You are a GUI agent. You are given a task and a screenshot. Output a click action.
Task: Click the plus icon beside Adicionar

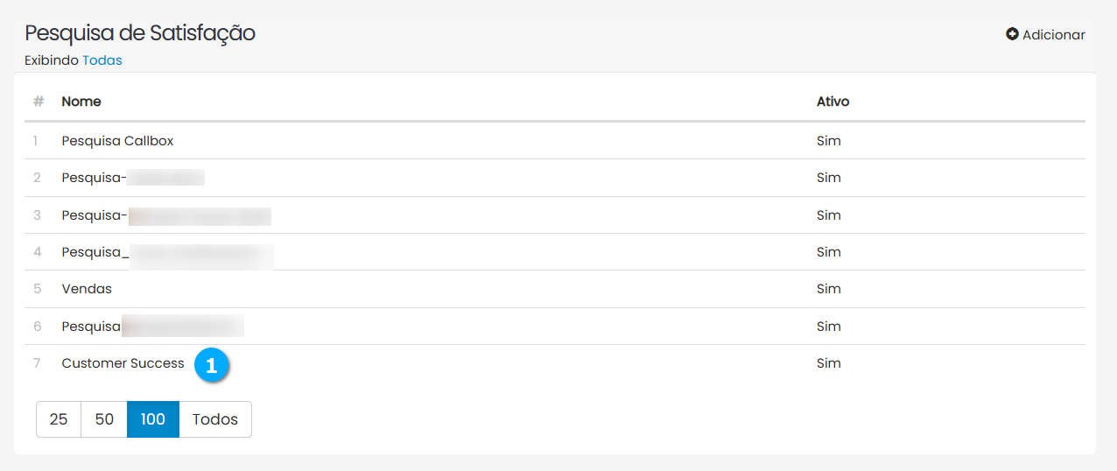tap(1012, 35)
